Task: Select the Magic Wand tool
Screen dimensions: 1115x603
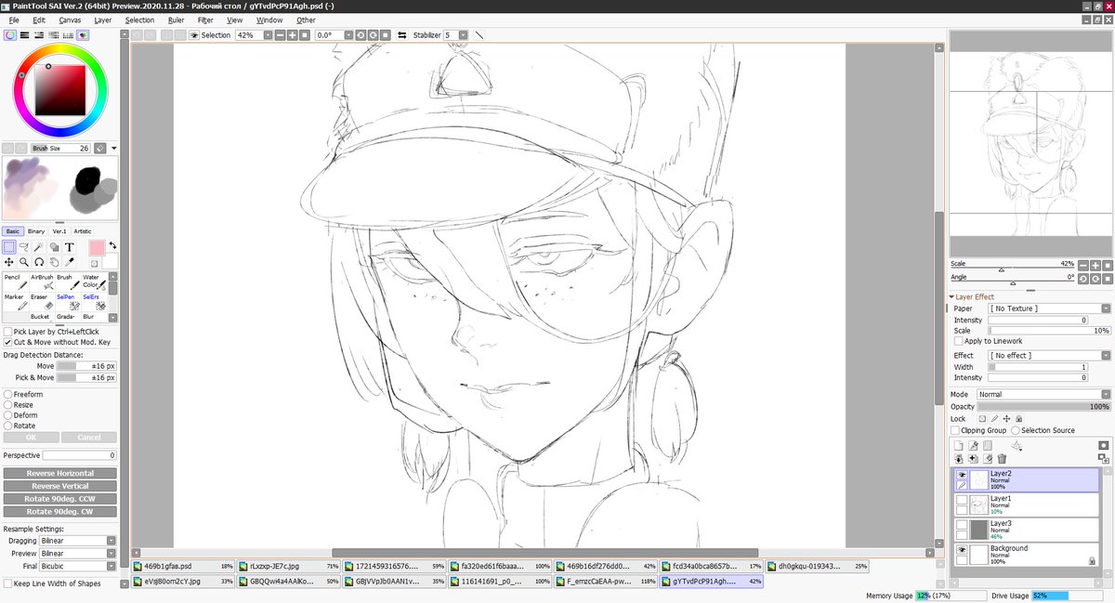Action: 38,247
